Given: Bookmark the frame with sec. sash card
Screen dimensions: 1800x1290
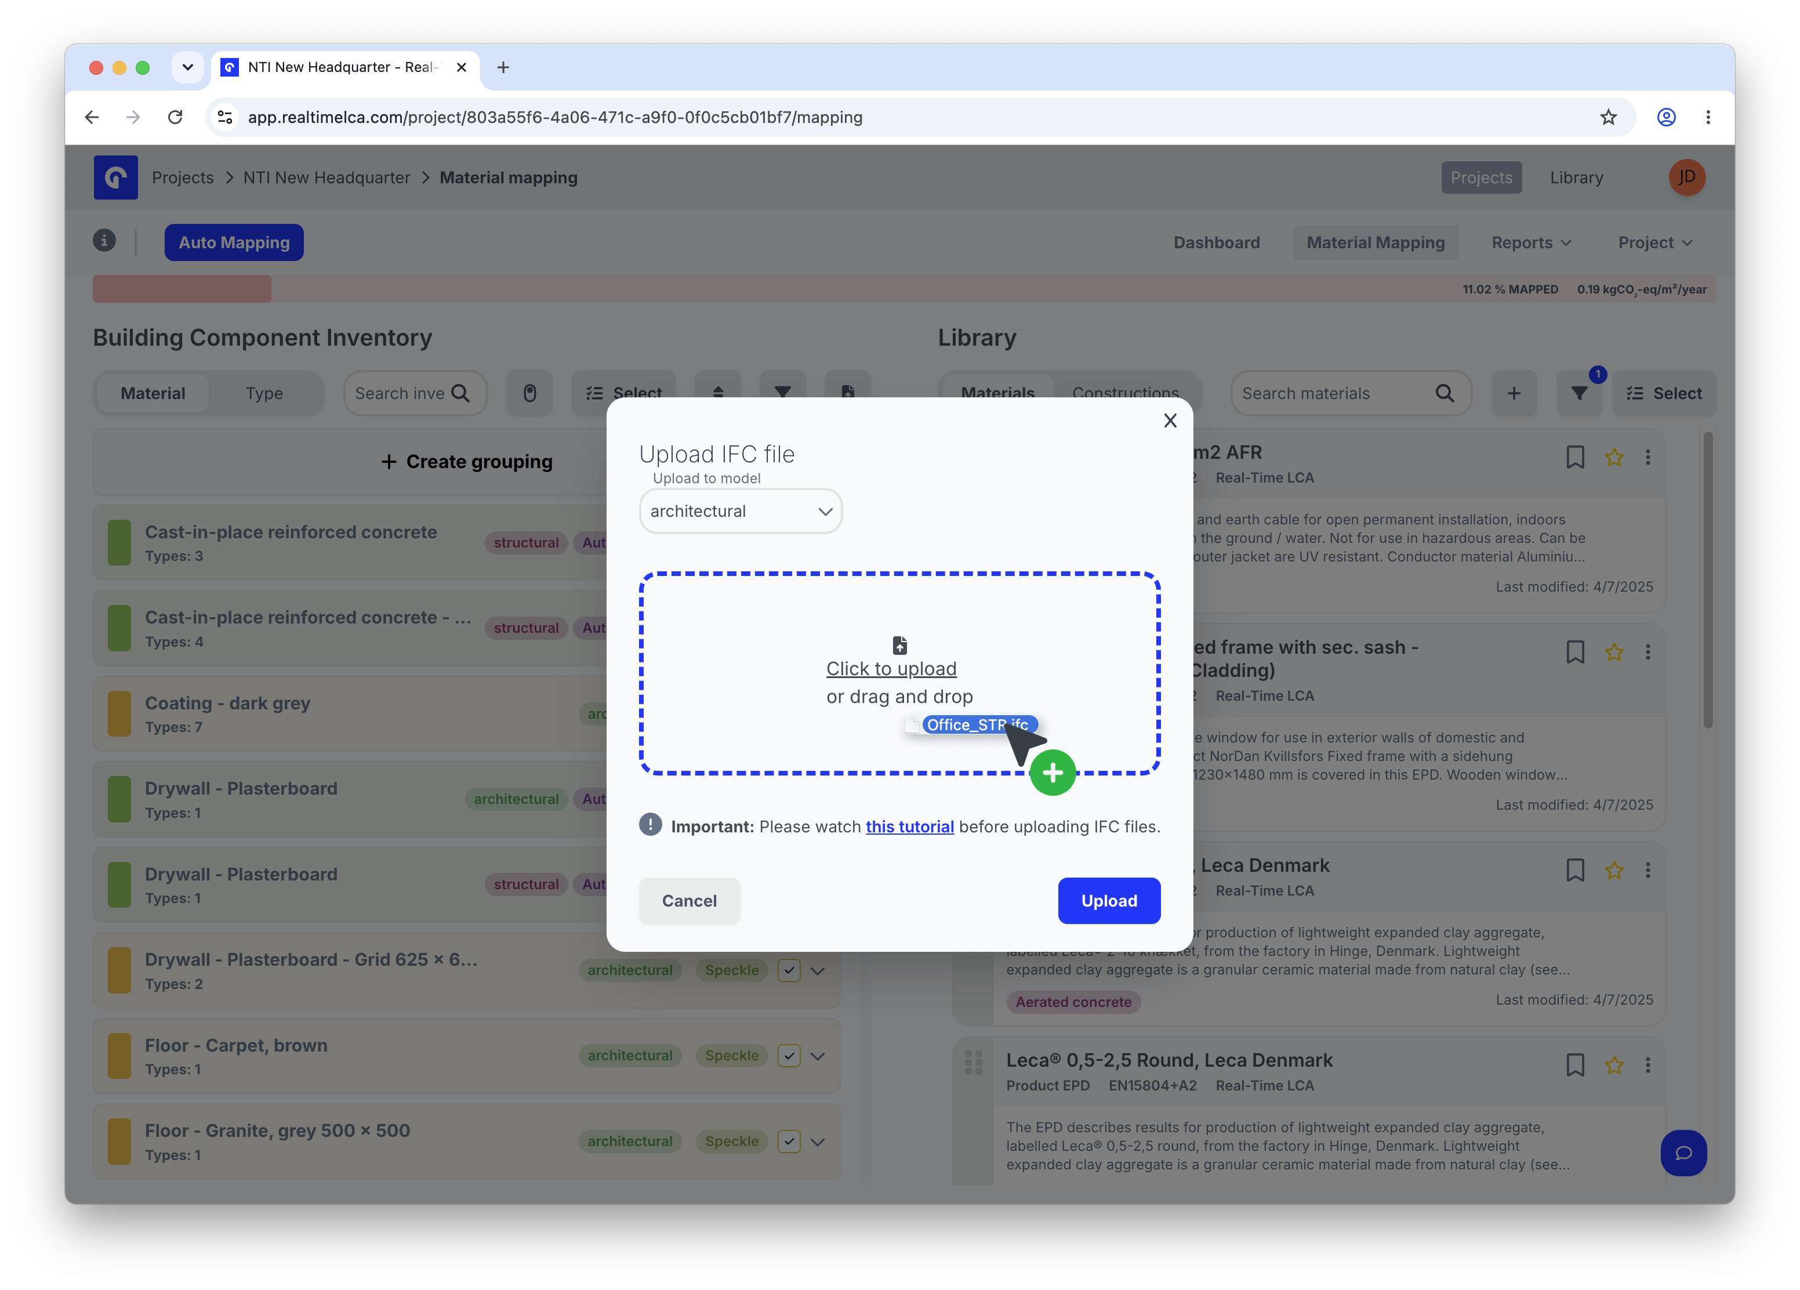Looking at the screenshot, I should 1576,653.
